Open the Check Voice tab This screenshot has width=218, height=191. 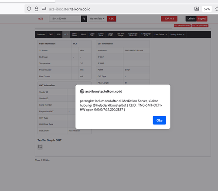101,34
